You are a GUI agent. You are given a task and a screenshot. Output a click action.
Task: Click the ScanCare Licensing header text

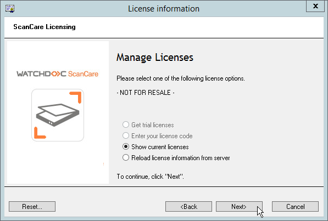click(45, 27)
